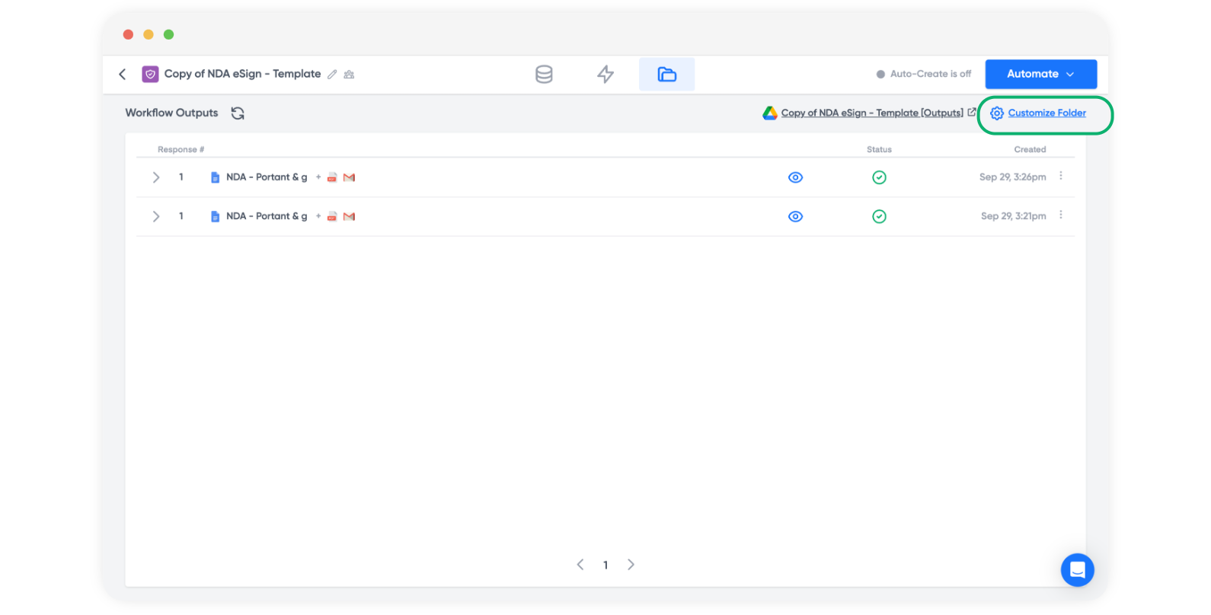Click the external link icon beside Outputs
1211x615 pixels.
pyautogui.click(x=971, y=112)
